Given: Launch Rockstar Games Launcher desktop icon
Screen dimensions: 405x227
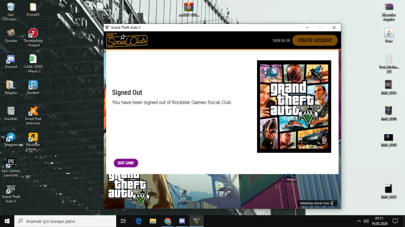Looking at the screenshot, I should pos(33,142).
